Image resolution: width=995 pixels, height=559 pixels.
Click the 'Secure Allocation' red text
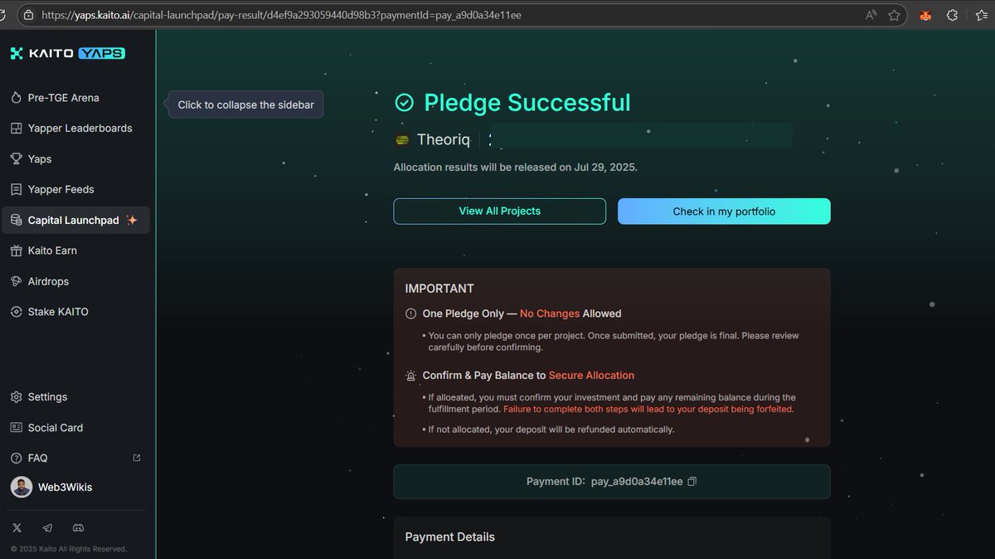coord(591,376)
